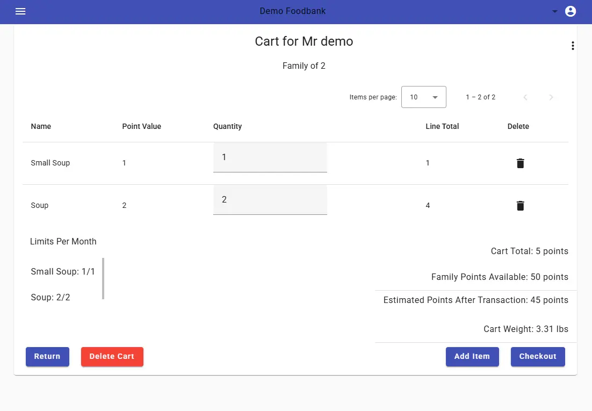Open the three-dot options menu
Viewport: 592px width, 411px height.
573,46
